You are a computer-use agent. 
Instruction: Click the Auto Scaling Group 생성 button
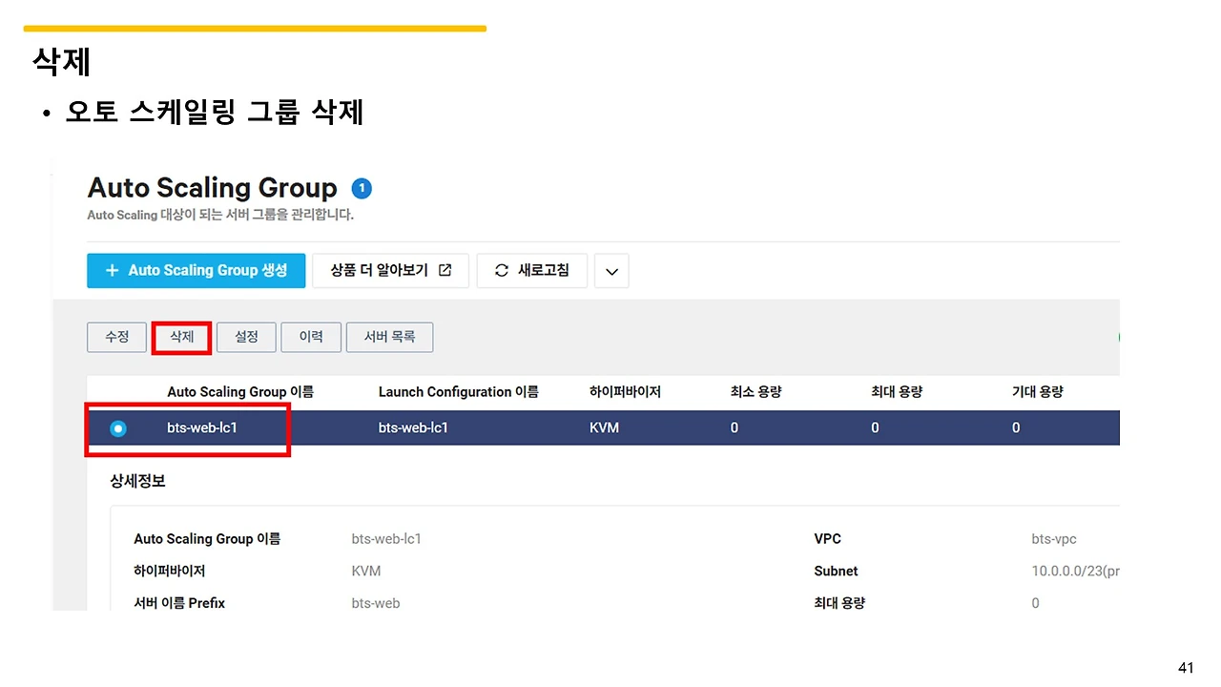196,270
